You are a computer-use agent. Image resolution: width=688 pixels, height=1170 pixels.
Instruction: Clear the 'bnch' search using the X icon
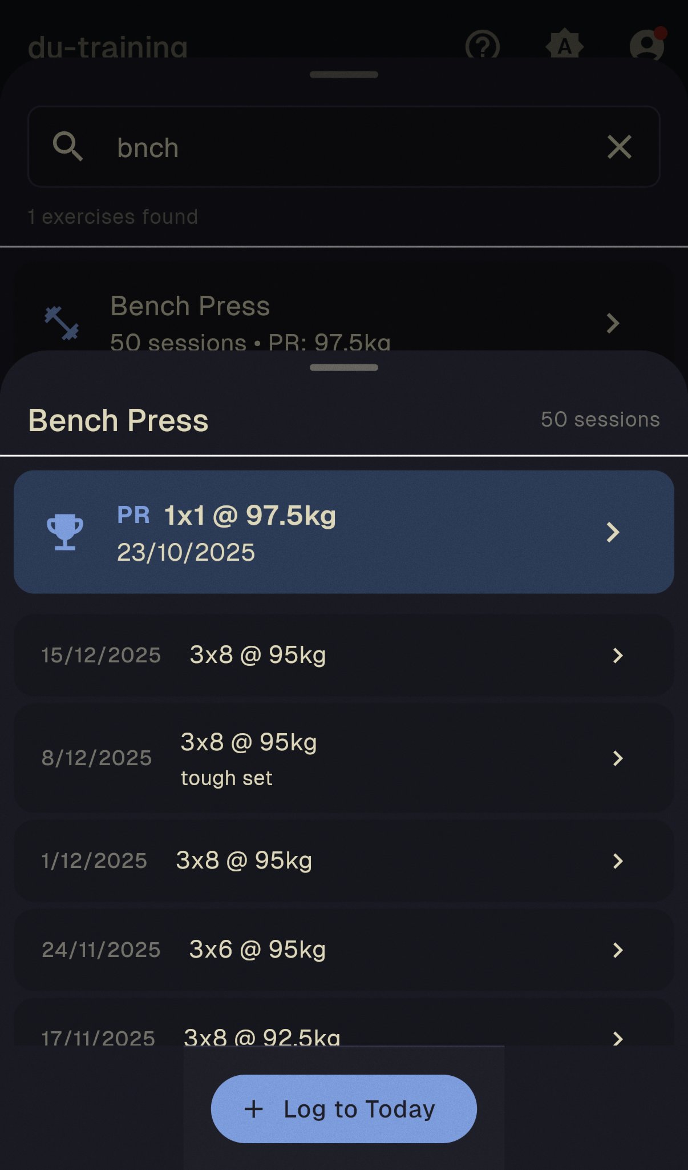(x=619, y=147)
